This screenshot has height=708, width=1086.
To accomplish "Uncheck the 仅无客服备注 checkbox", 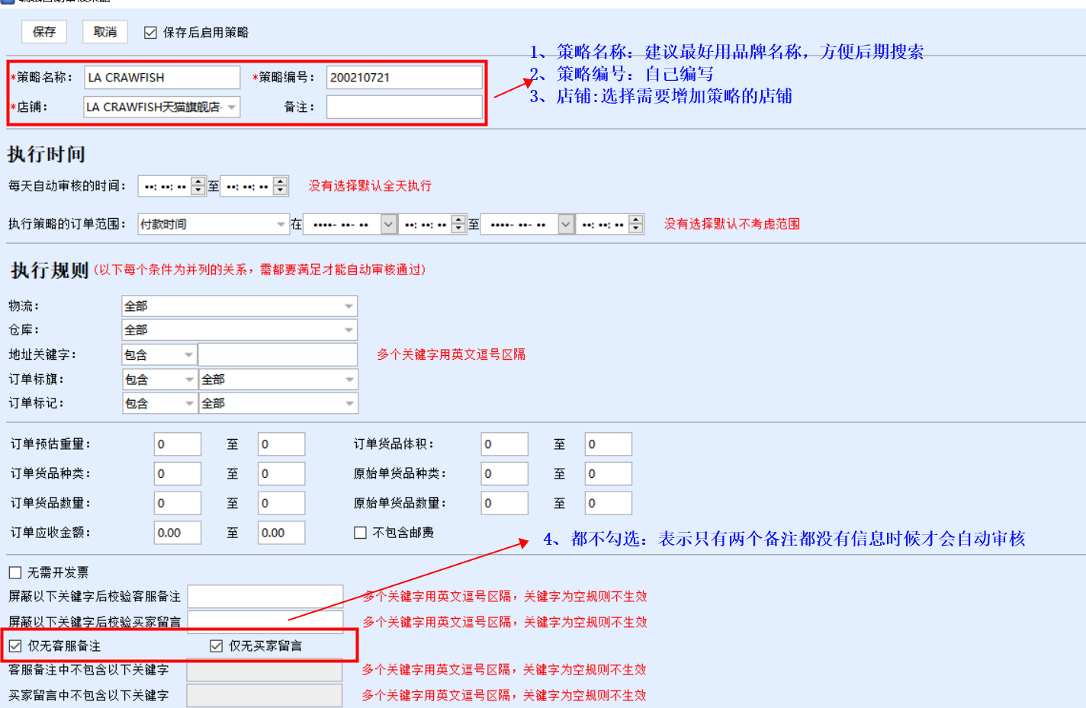I will pyautogui.click(x=15, y=646).
